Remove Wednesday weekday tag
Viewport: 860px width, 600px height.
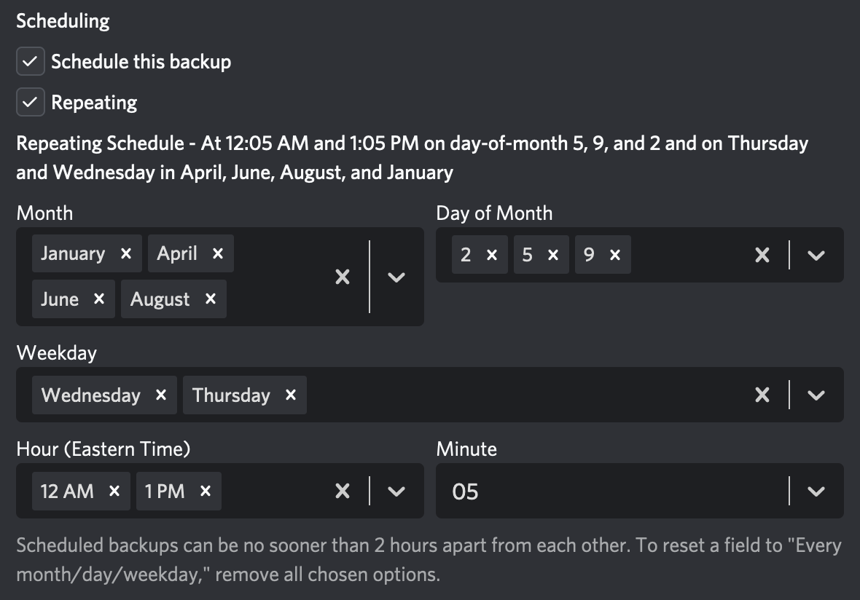tap(160, 395)
